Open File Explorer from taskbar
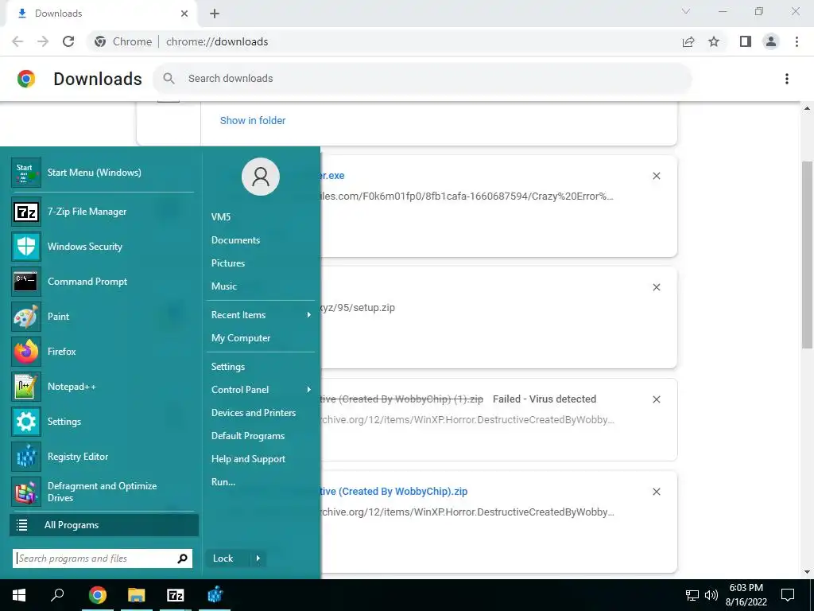 [x=137, y=595]
